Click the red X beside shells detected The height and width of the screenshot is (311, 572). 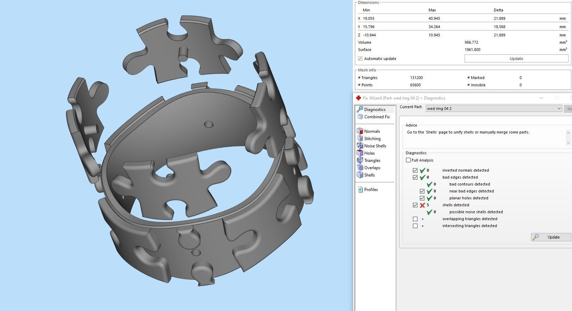(x=422, y=205)
